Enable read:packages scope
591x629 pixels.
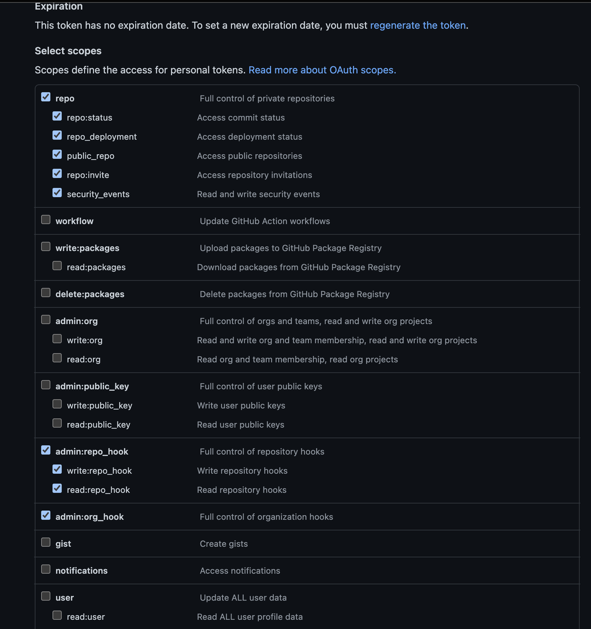coord(57,266)
